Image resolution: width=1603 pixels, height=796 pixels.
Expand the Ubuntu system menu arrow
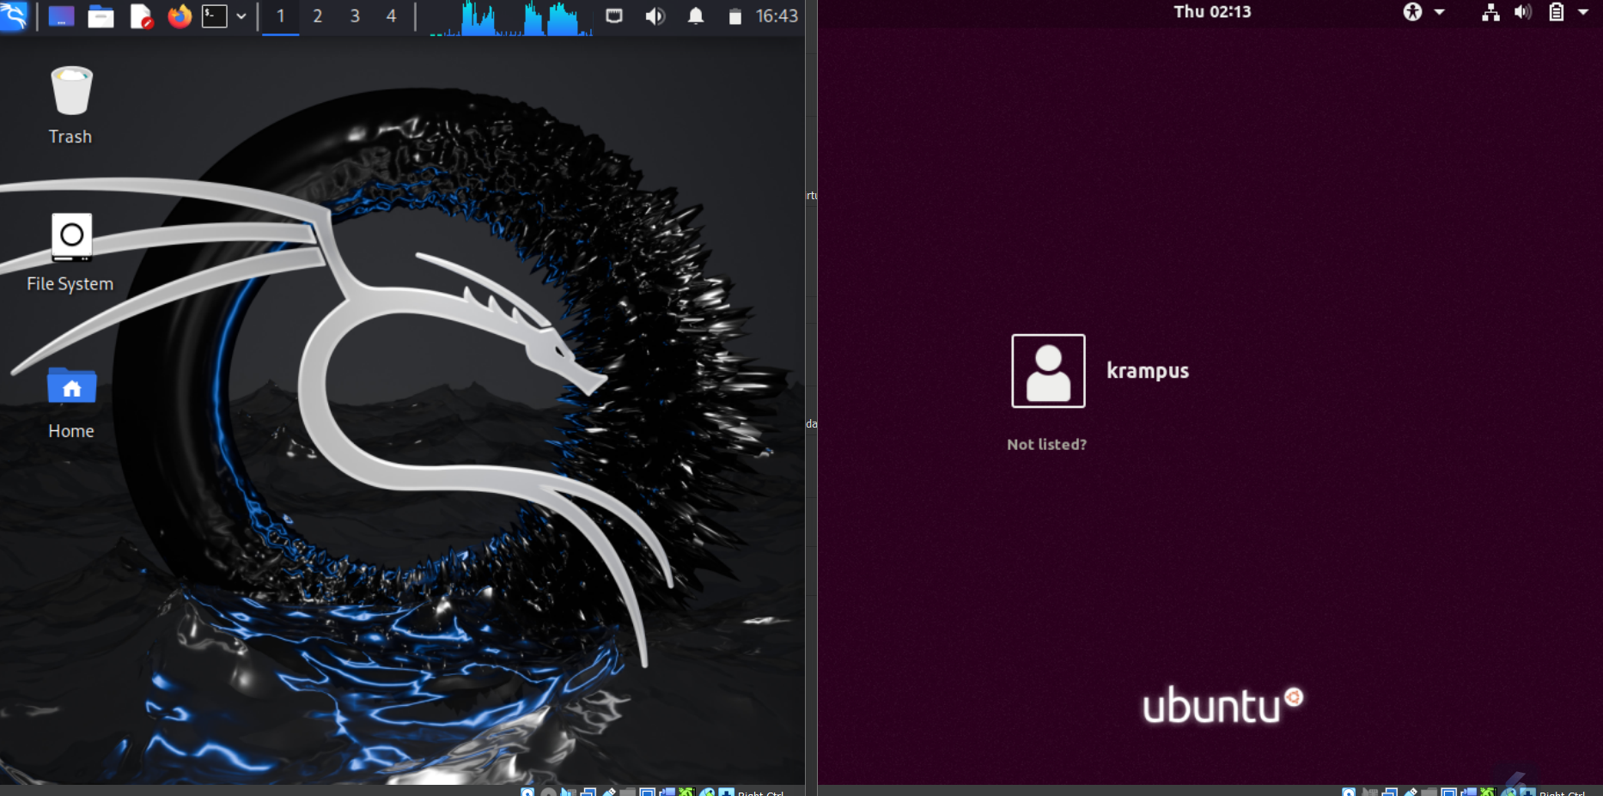(1583, 12)
